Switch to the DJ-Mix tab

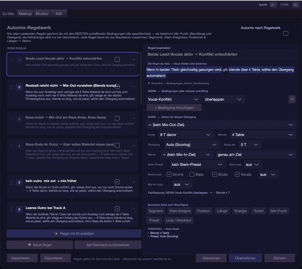click(8, 14)
